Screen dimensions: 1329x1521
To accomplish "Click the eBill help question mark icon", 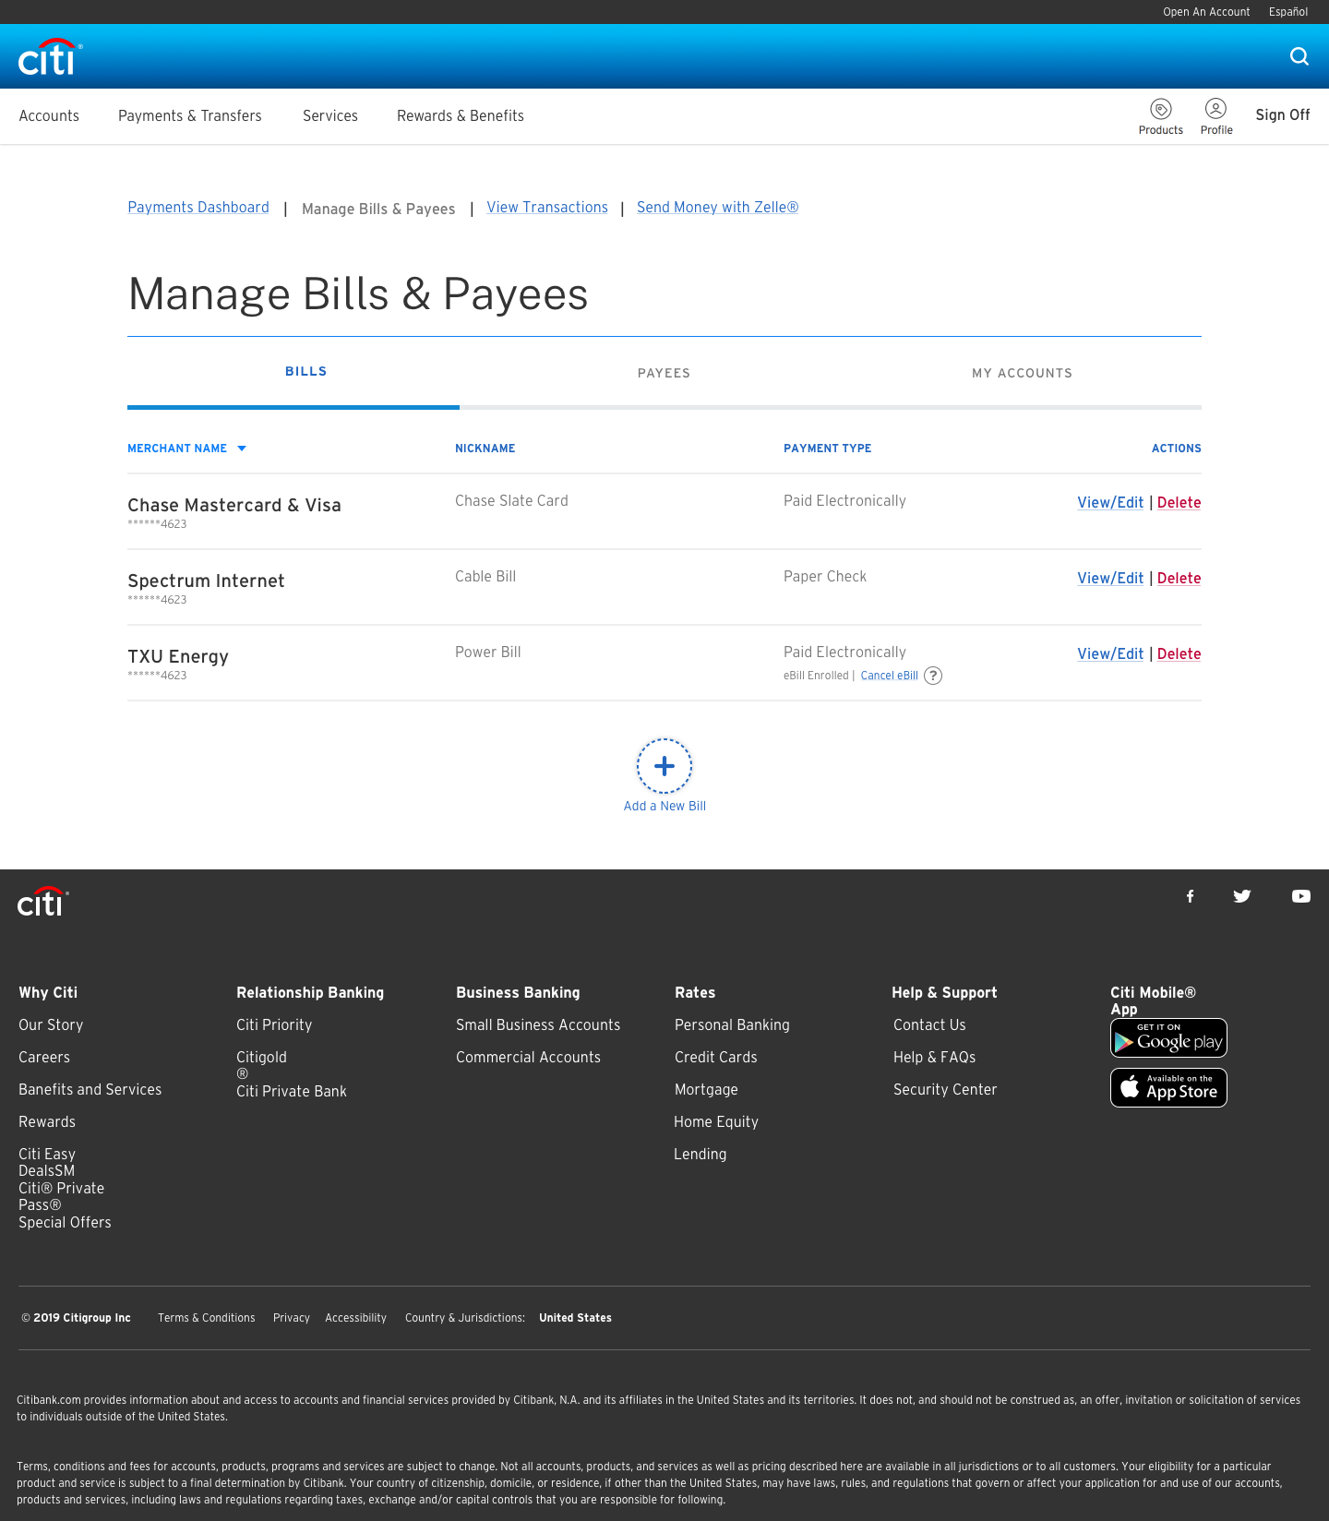I will [x=933, y=676].
